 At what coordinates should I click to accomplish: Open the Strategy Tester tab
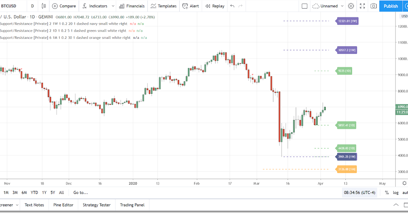(x=97, y=205)
